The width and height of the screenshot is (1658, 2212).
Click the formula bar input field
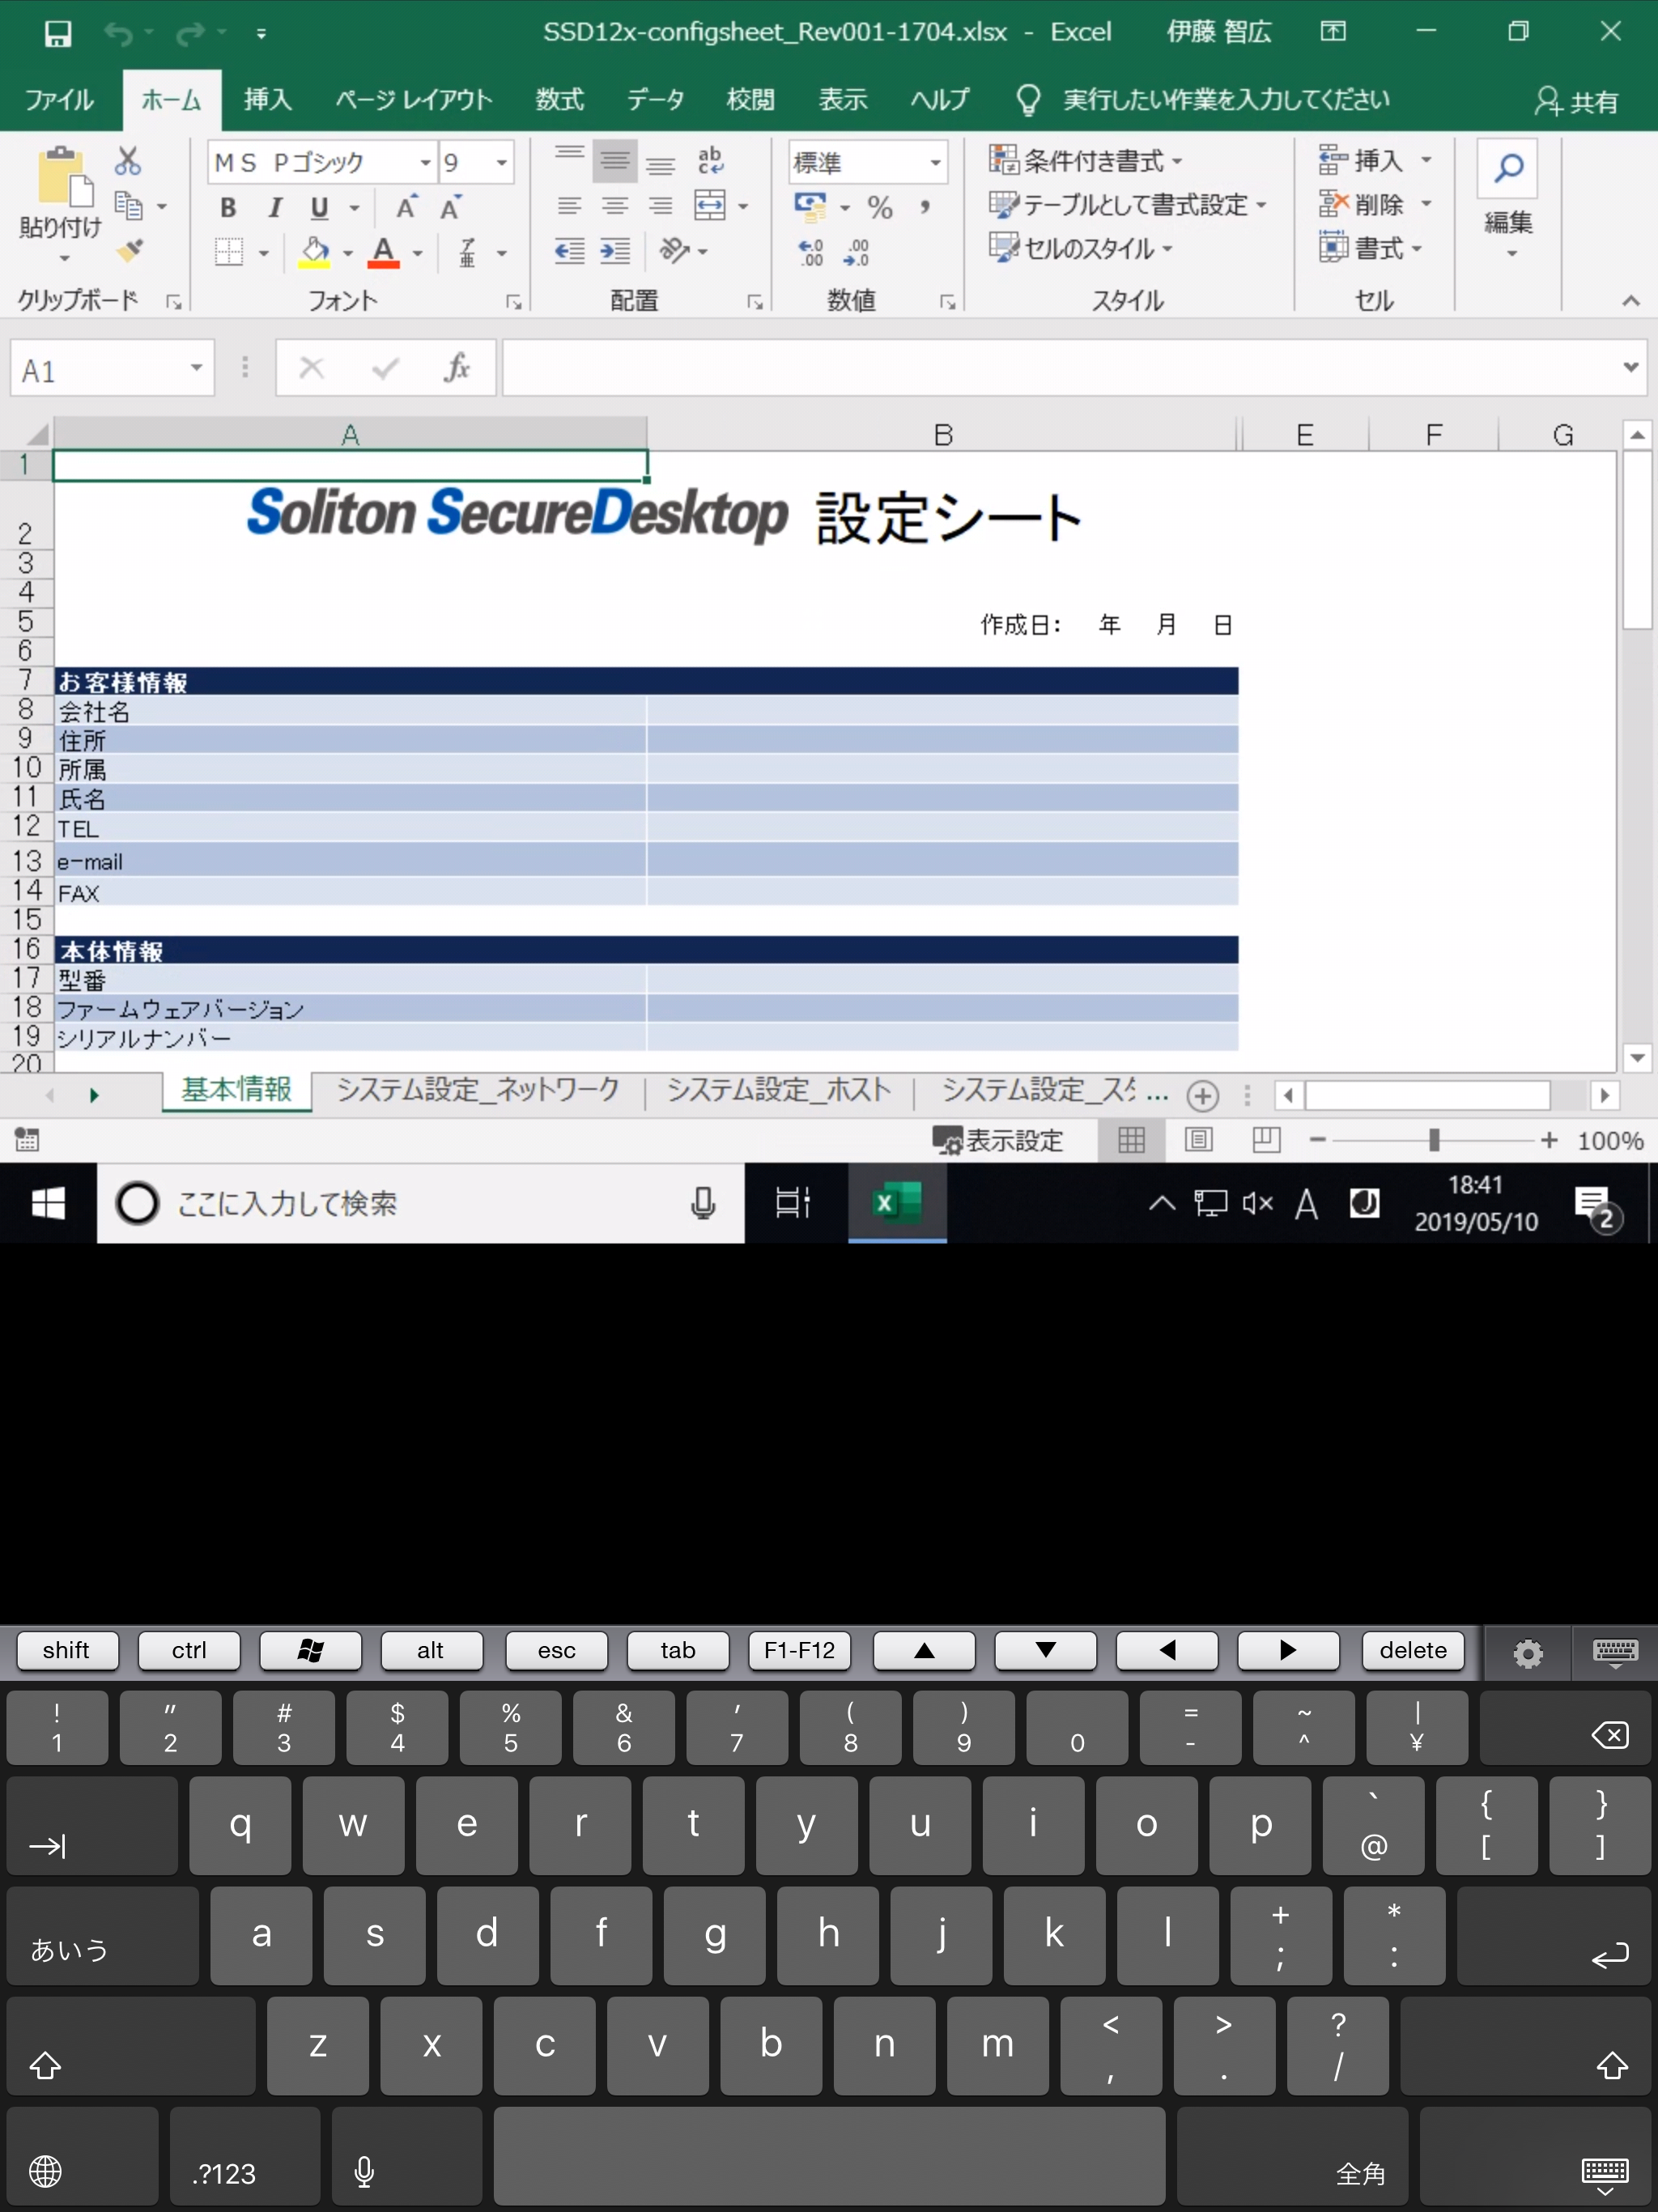[x=1060, y=367]
